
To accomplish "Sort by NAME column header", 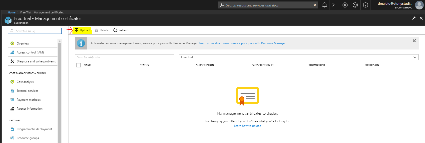I will [x=87, y=65].
